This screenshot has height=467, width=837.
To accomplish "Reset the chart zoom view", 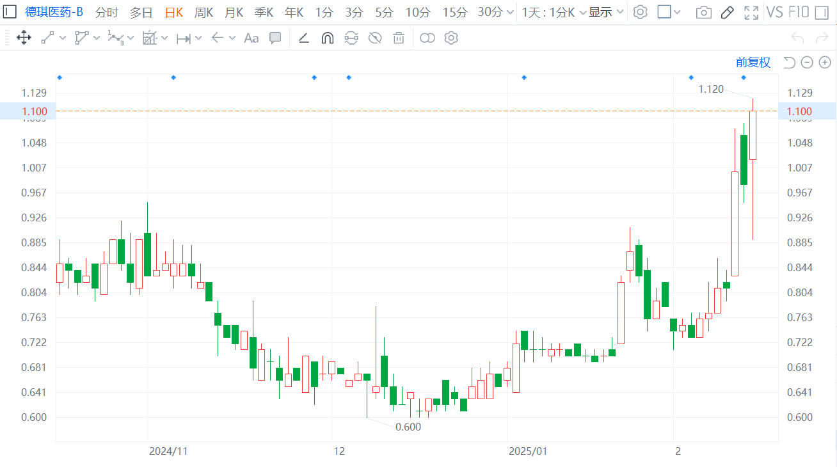I will pyautogui.click(x=789, y=62).
